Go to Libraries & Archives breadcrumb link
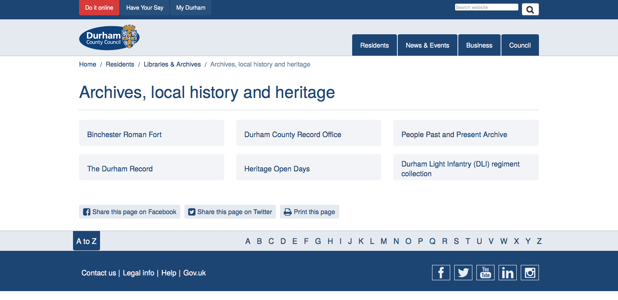Viewport: 618px width, 300px height. pyautogui.click(x=172, y=65)
